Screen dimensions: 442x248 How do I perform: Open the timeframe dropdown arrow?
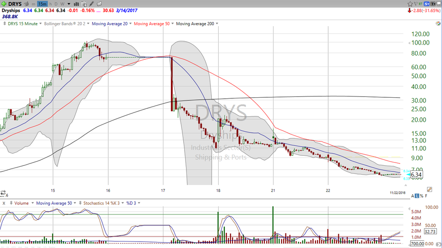tap(69, 4)
